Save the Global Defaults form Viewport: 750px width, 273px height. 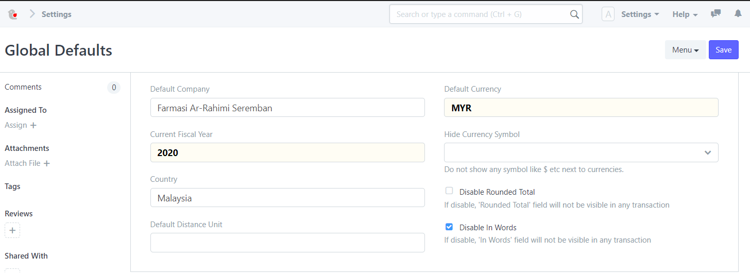pos(723,50)
